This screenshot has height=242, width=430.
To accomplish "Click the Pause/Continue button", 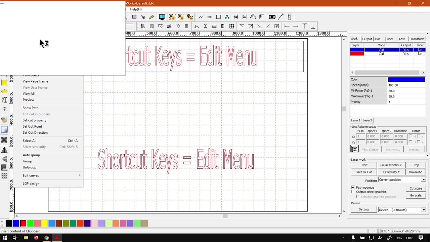I will coord(391,165).
